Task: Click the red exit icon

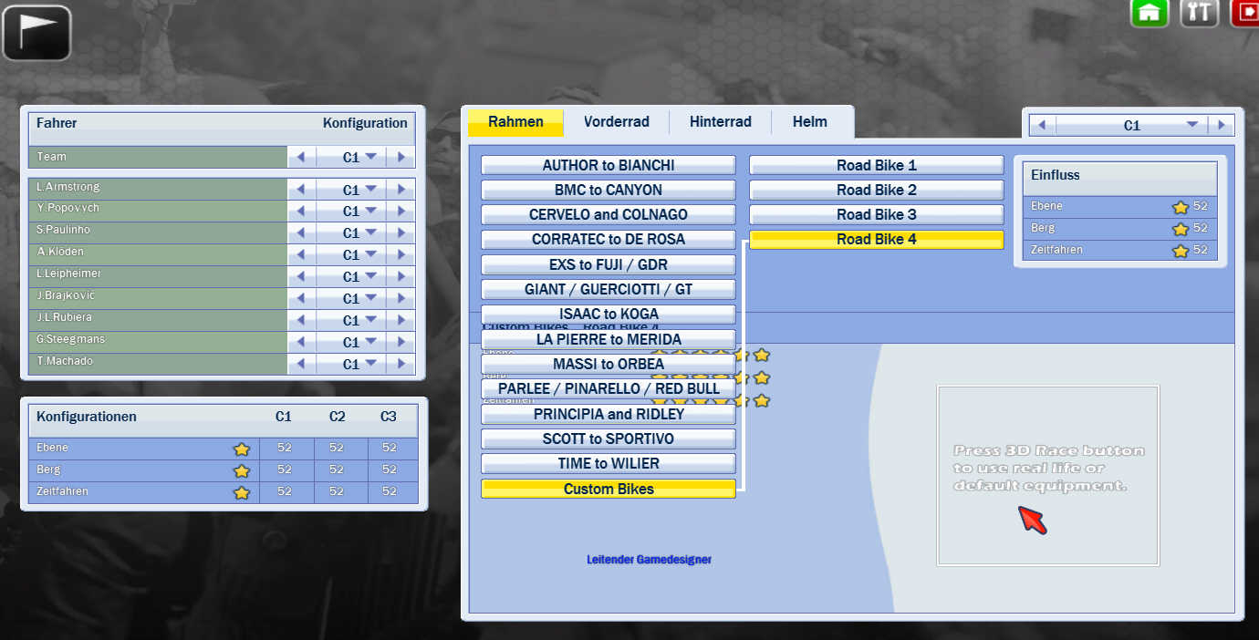Action: [1245, 13]
